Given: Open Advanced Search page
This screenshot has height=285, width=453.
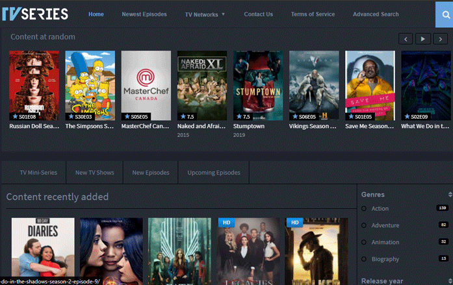Looking at the screenshot, I should coord(376,14).
